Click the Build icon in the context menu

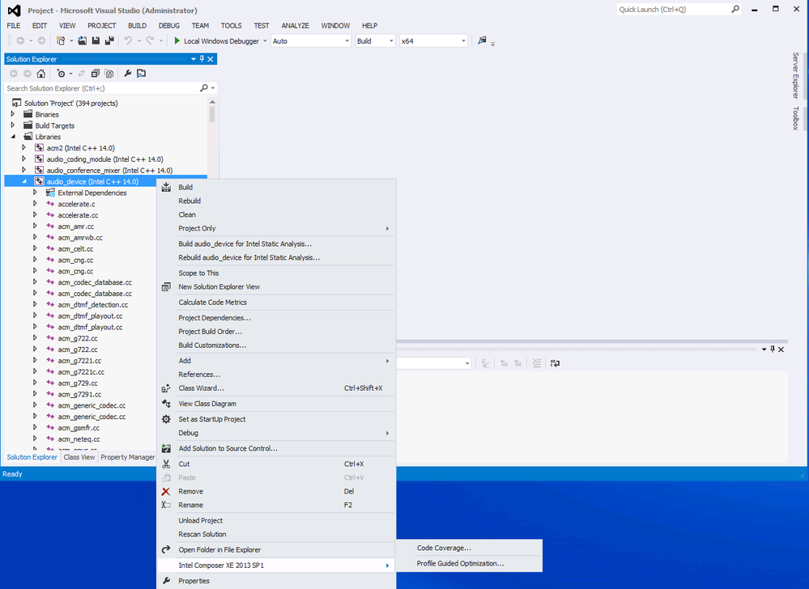tap(166, 187)
